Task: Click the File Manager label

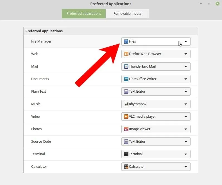Action: 41,41
